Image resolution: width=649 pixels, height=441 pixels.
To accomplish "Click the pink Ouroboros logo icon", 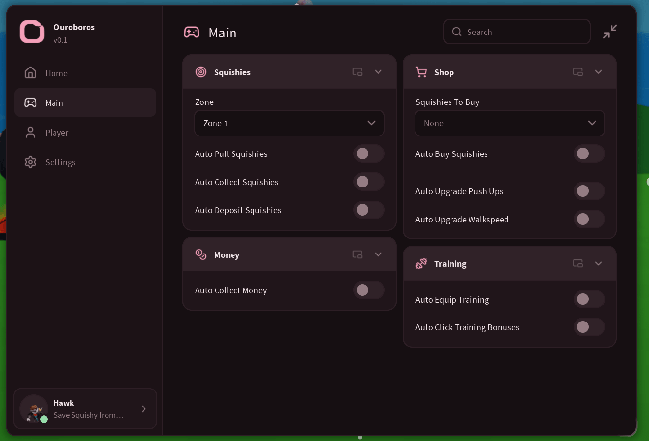I will click(32, 32).
